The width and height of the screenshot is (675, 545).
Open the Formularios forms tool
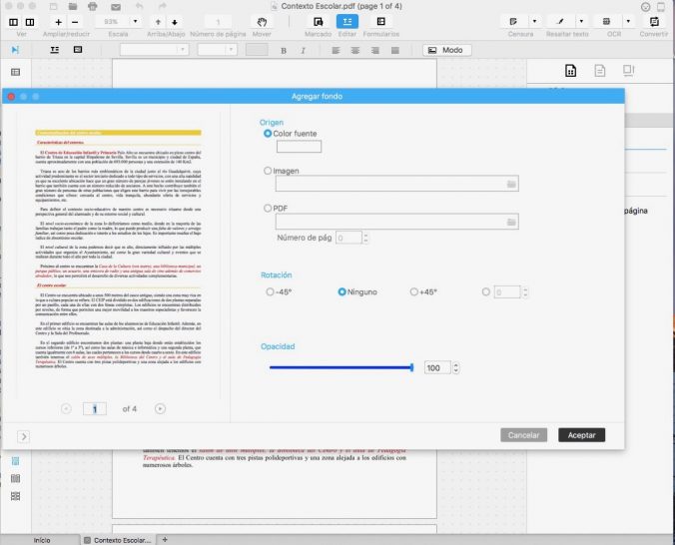380,21
